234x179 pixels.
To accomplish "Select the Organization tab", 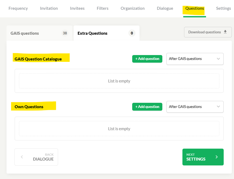I will click(x=132, y=8).
